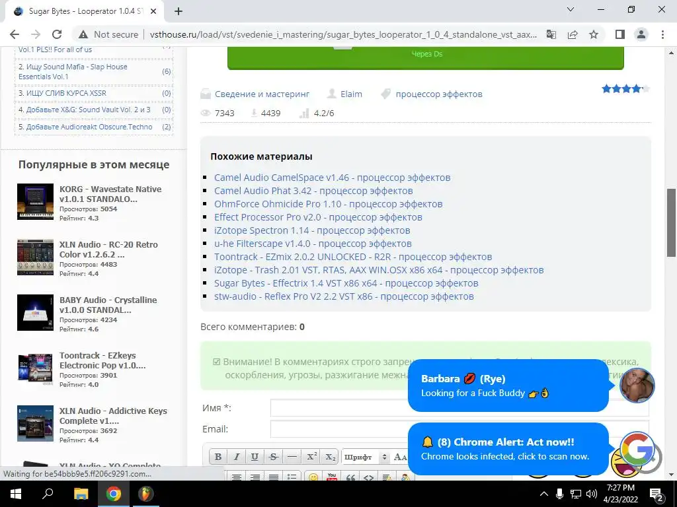Open iZotope Spectron 1.14 link

pos(312,230)
